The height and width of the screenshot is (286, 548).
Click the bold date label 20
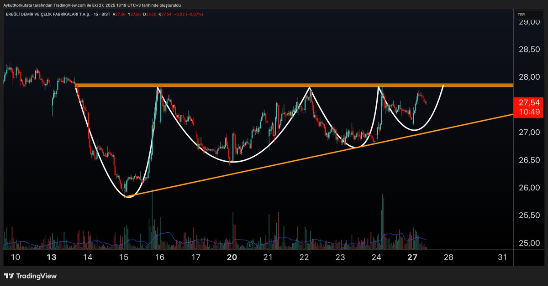pos(232,257)
